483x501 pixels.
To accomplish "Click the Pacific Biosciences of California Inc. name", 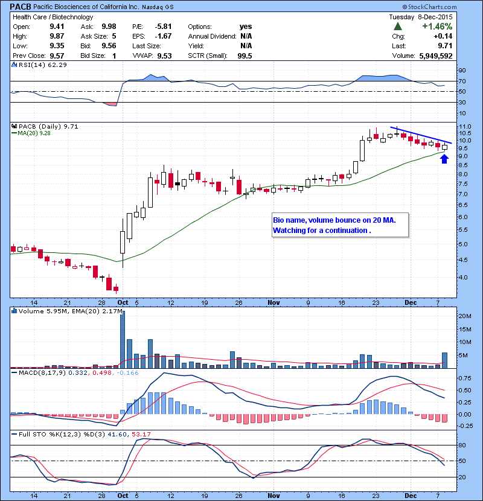I will coord(86,7).
